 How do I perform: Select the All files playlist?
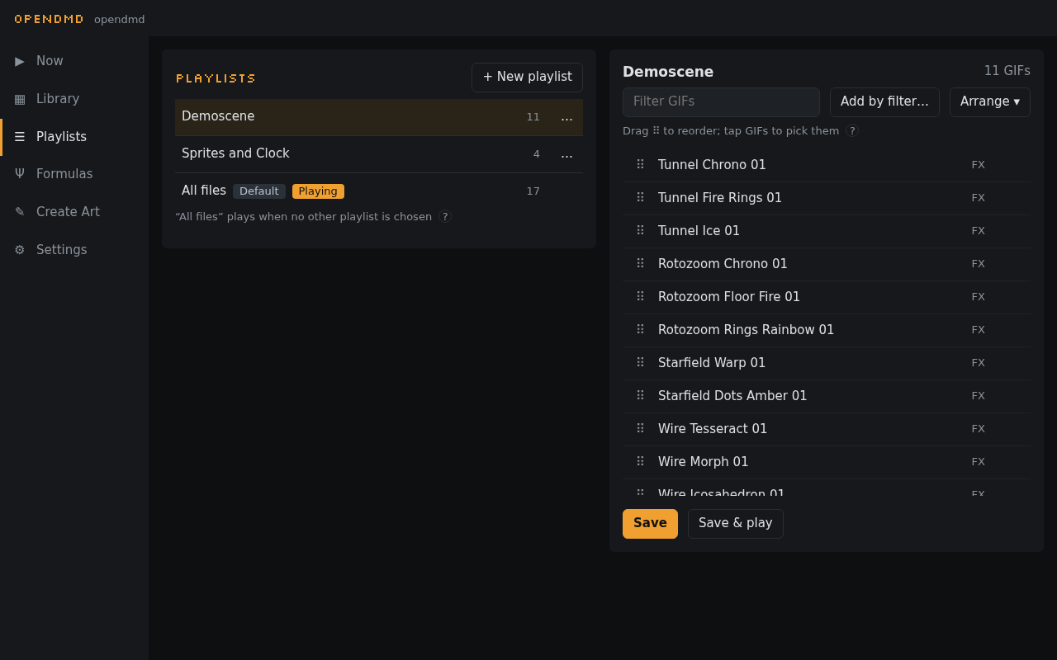[379, 191]
